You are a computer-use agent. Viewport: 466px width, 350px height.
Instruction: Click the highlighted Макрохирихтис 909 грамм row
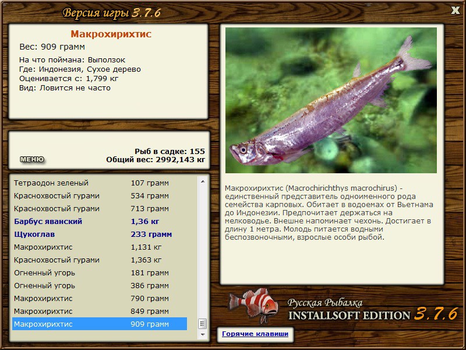coord(100,324)
